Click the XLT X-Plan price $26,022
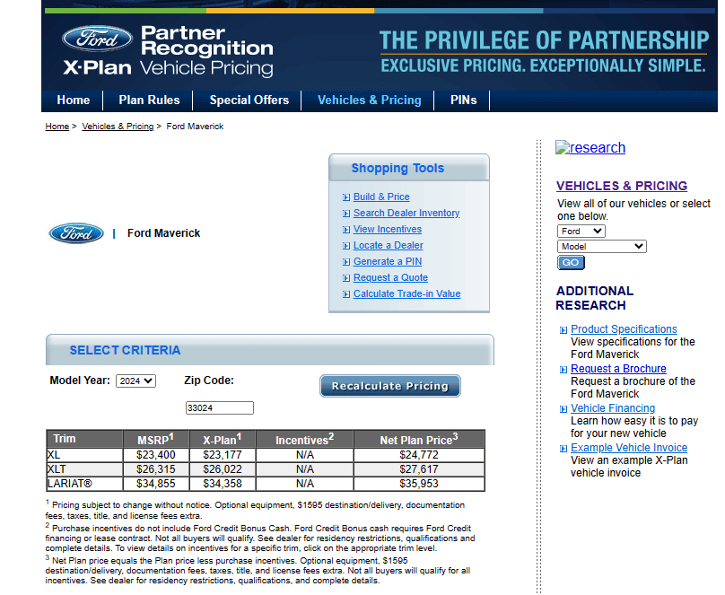 [223, 469]
